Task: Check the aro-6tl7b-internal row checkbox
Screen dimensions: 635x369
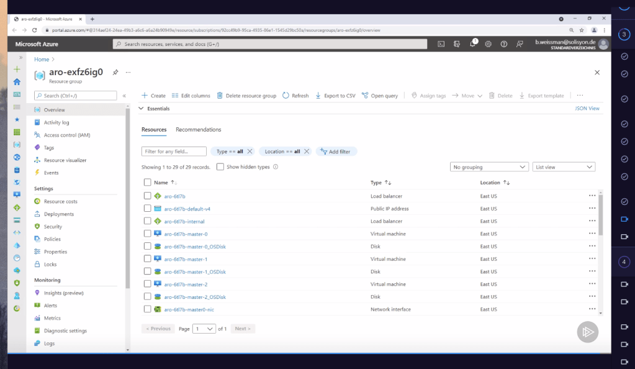Action: tap(147, 221)
